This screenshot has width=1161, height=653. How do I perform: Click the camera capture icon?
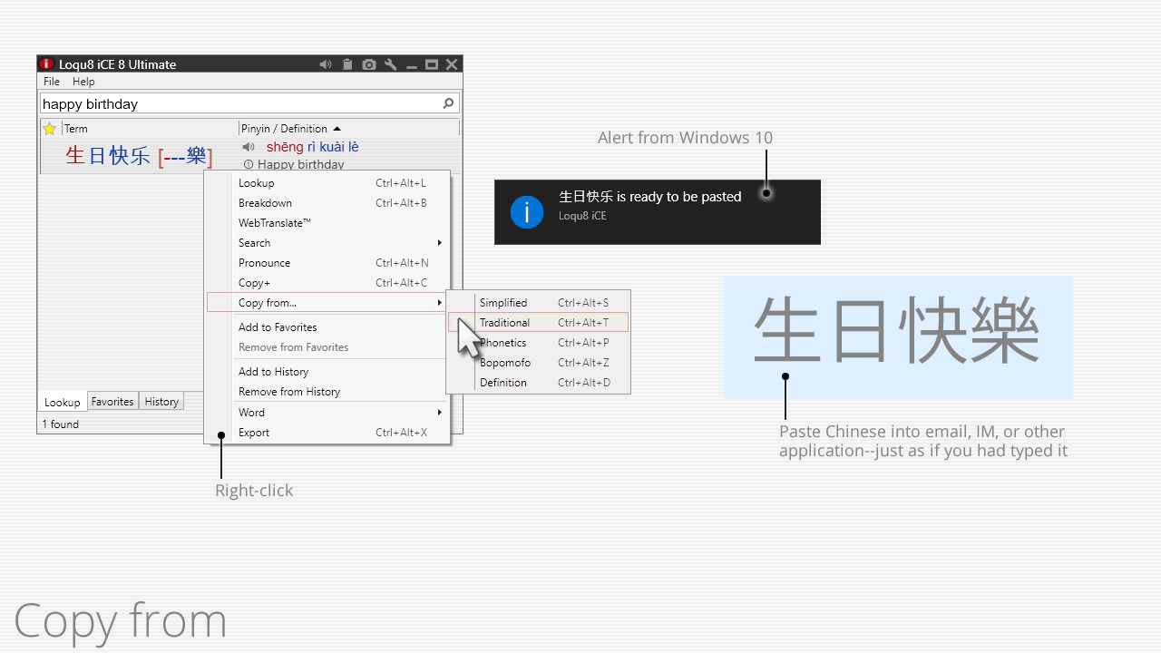click(369, 64)
